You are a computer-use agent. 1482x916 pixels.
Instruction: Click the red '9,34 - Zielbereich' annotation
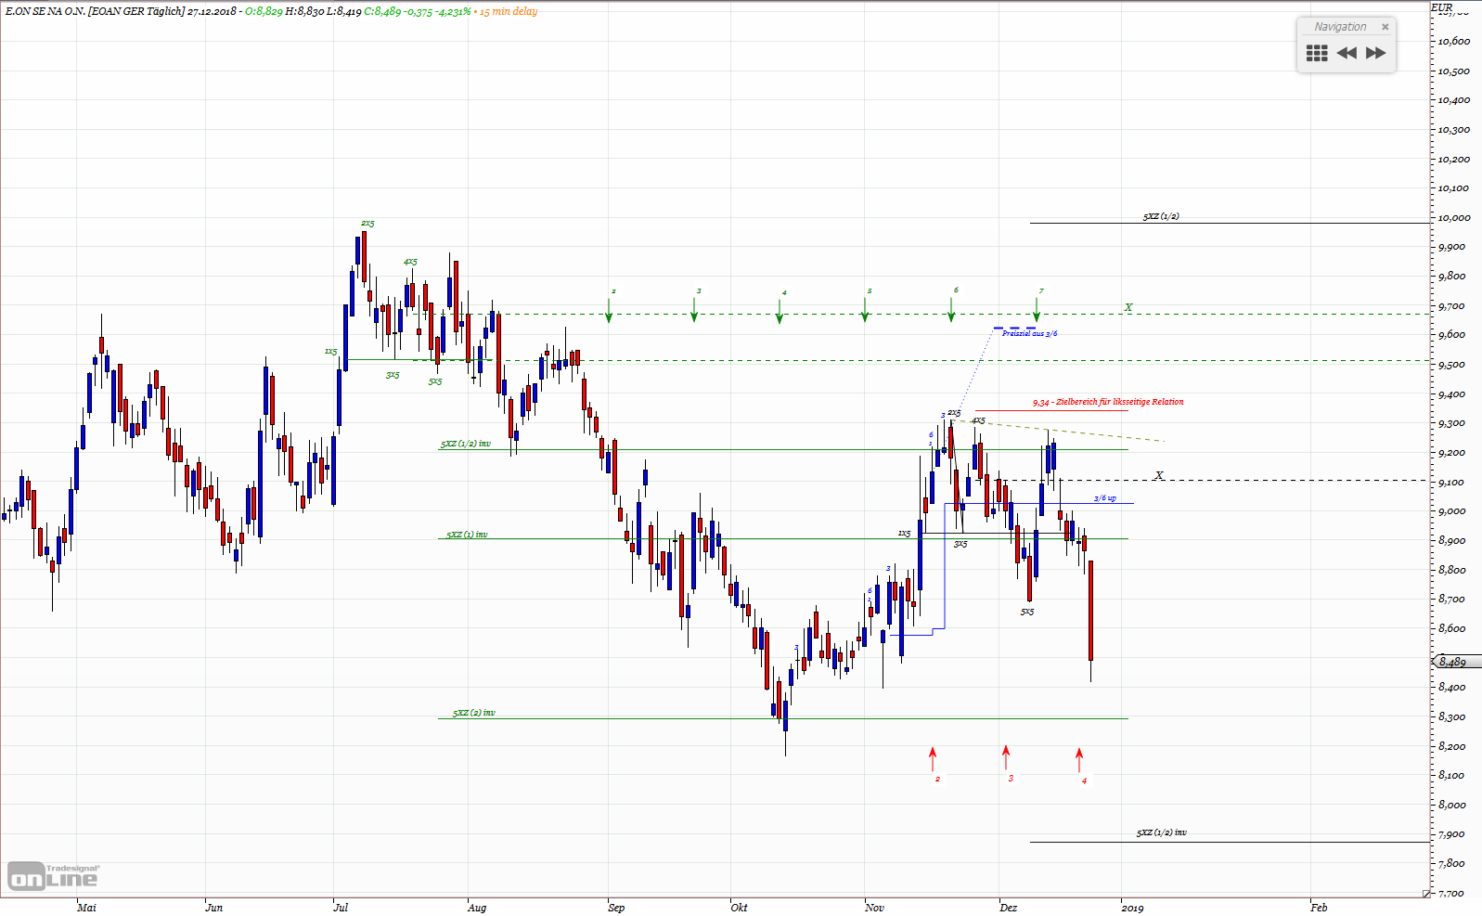pos(1108,402)
